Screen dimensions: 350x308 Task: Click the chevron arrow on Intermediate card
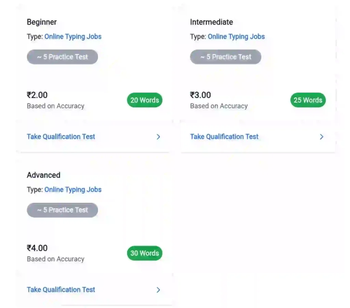[x=321, y=137]
